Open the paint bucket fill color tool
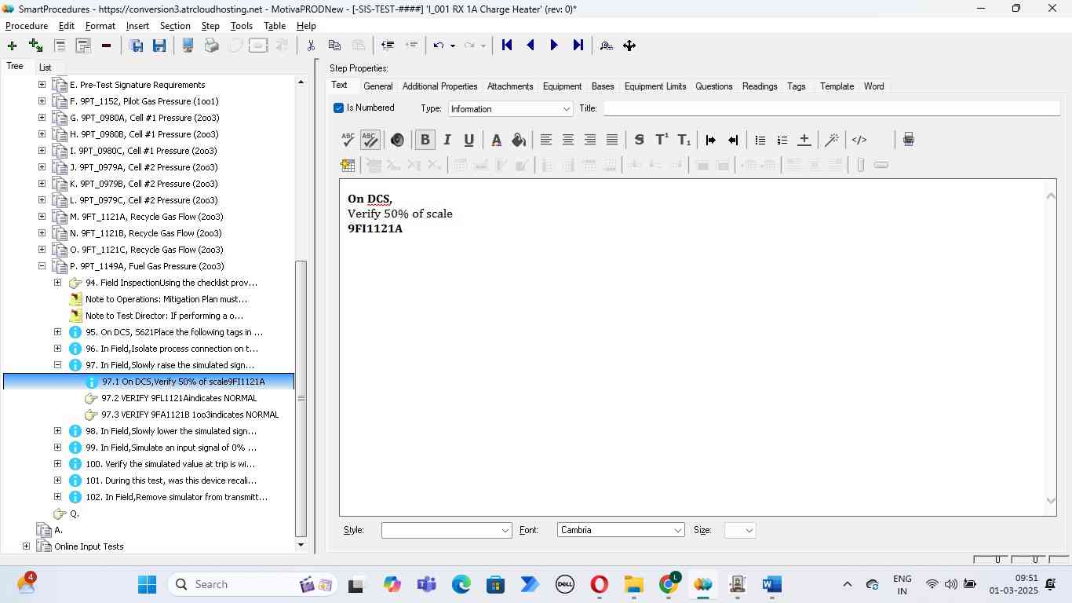Screen dimensions: 1072x603 [x=519, y=140]
